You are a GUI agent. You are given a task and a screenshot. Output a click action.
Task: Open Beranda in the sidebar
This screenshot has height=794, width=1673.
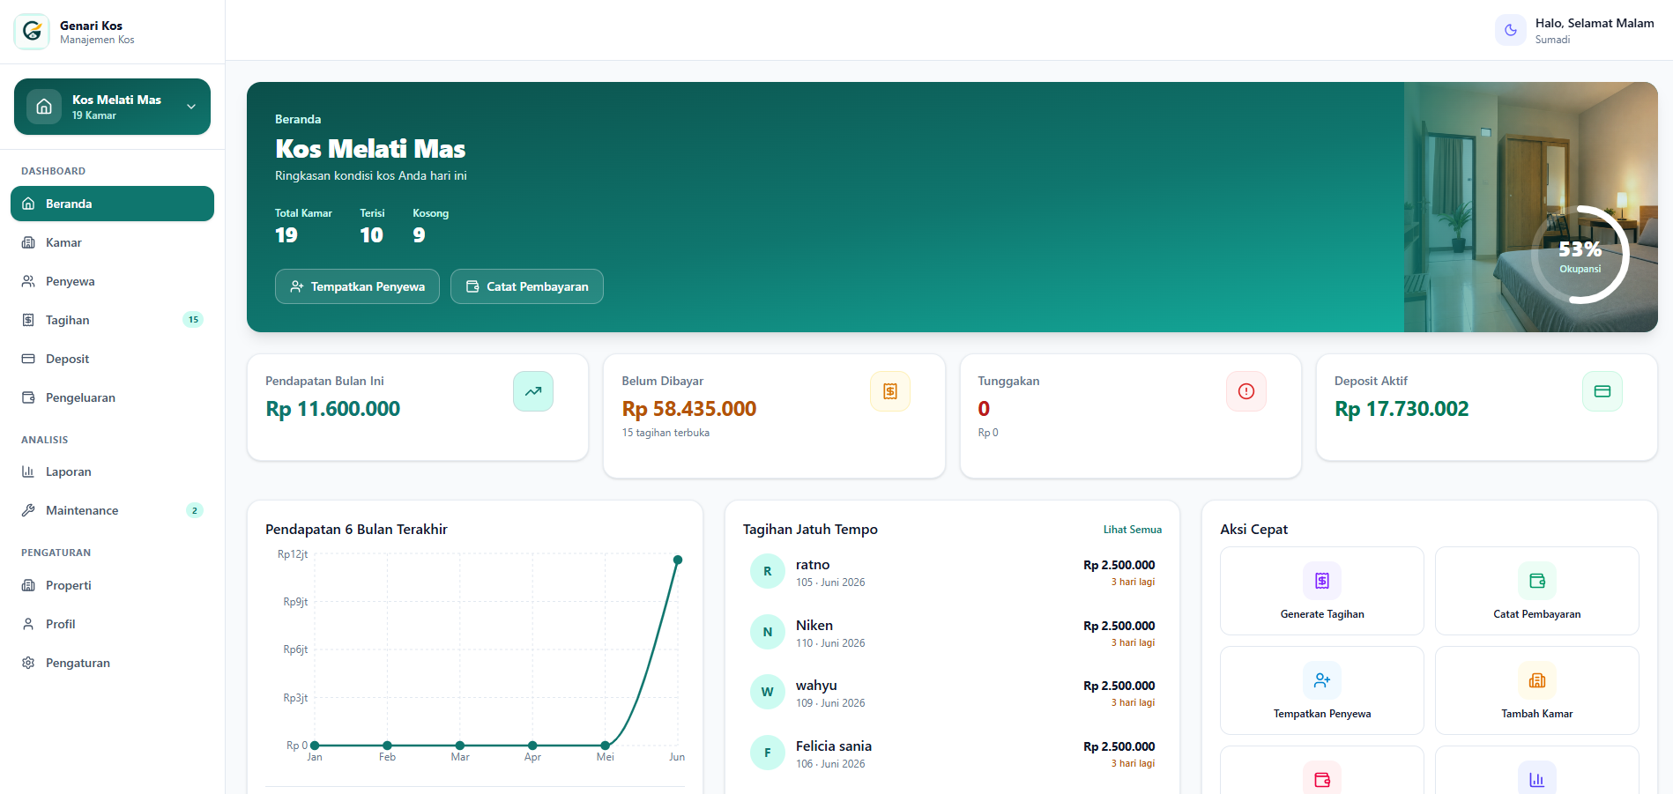(112, 204)
